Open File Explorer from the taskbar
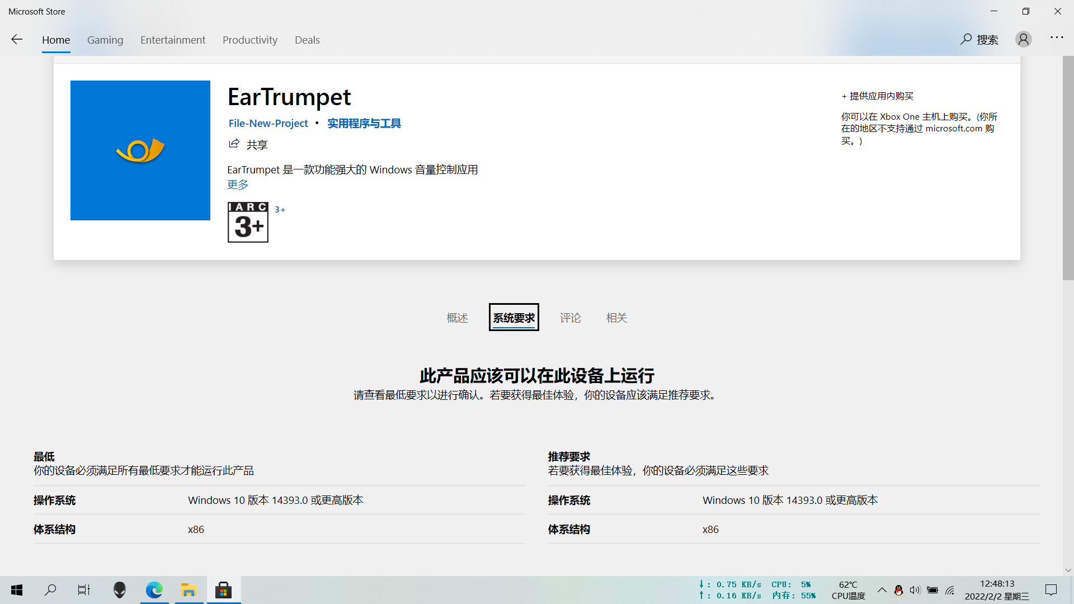 (189, 589)
